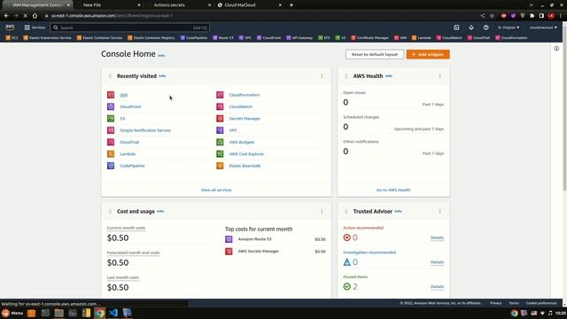Click the AWS logo home icon

(10, 27)
